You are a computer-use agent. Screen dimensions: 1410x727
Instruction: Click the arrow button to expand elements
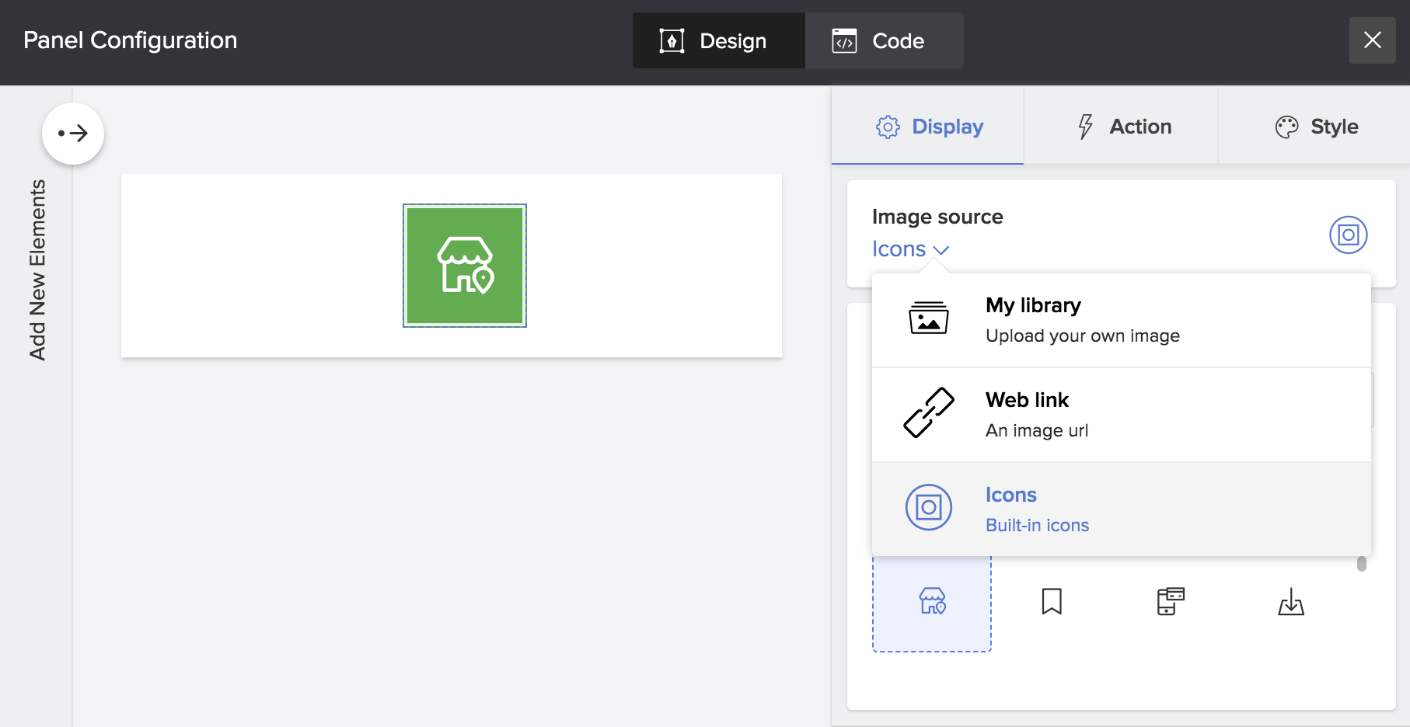tap(73, 134)
